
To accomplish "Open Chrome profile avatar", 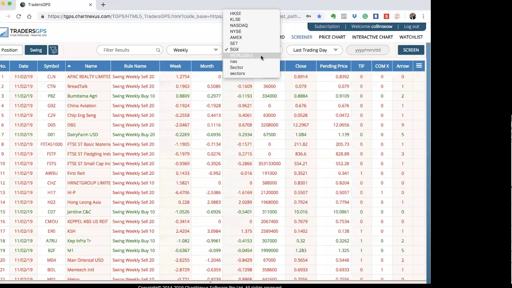I will 413,16.
